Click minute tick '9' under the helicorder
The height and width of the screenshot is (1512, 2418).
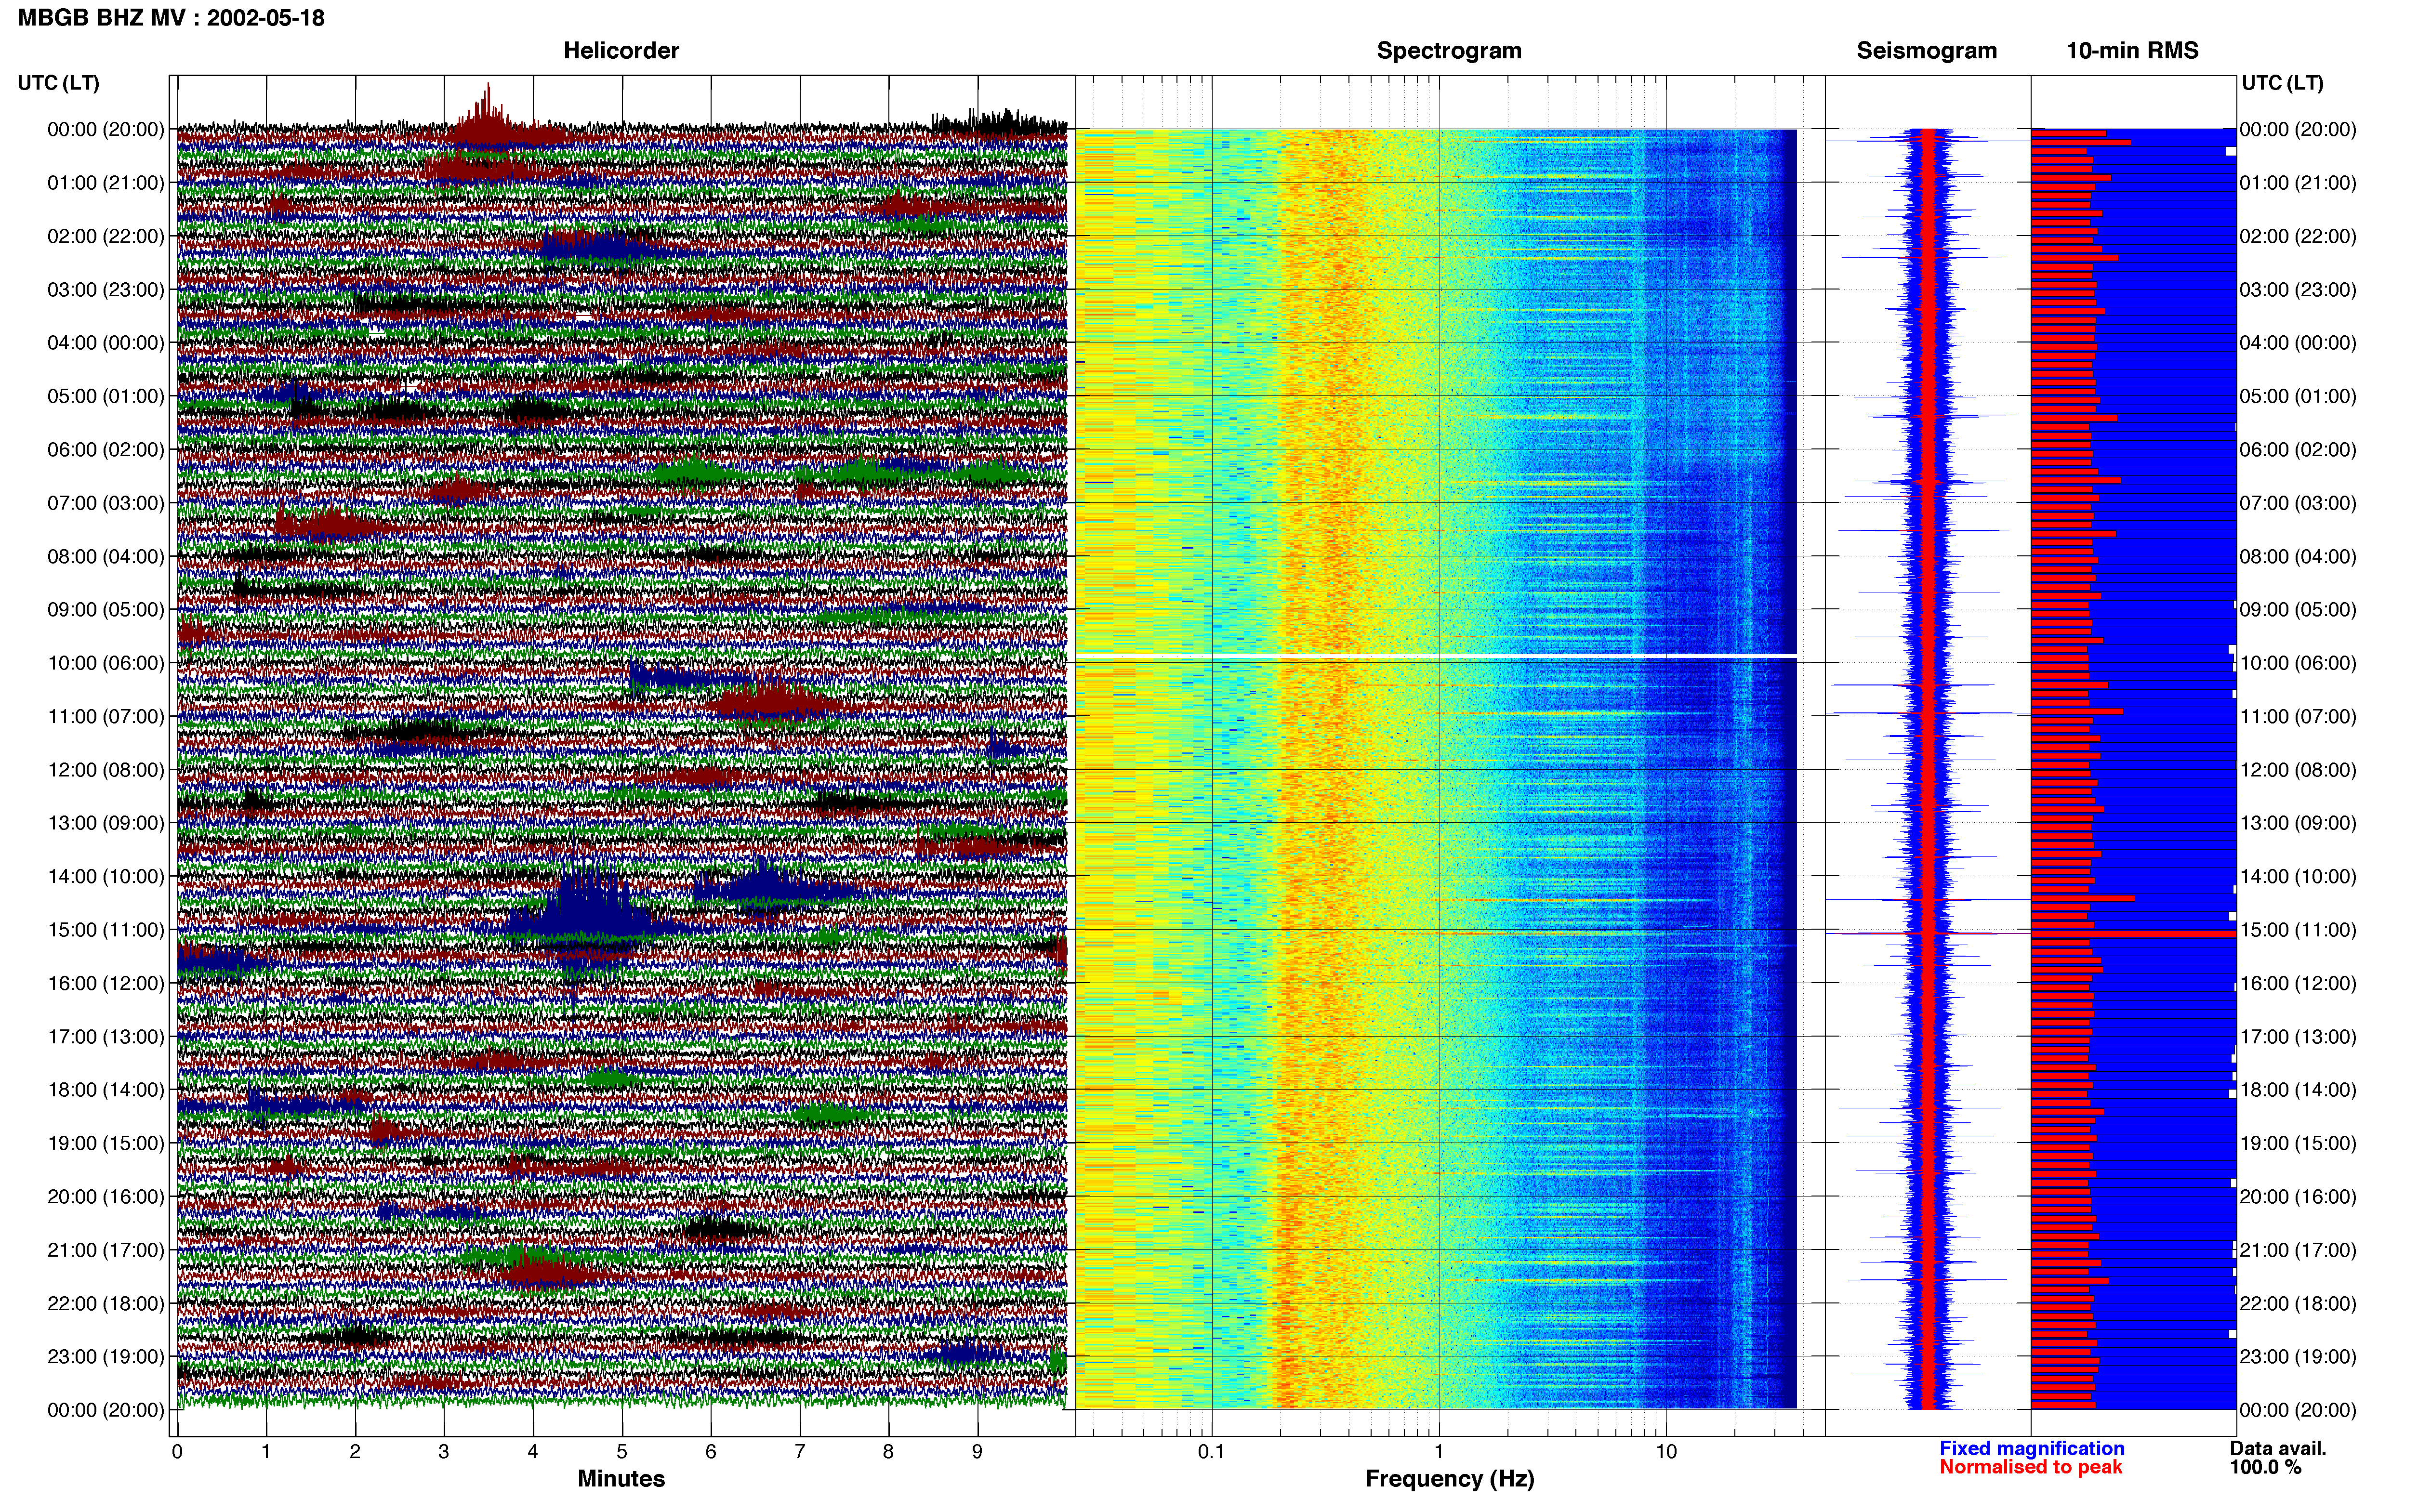pos(977,1452)
